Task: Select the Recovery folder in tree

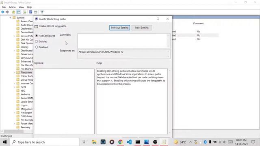Action: click(x=25, y=127)
